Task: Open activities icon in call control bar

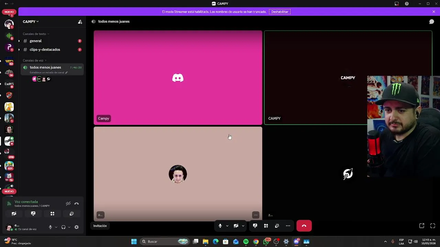Action: click(x=266, y=226)
